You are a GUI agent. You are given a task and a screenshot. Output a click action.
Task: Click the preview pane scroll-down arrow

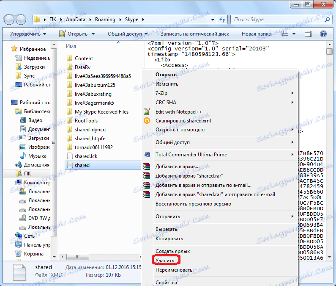pyautogui.click(x=330, y=257)
